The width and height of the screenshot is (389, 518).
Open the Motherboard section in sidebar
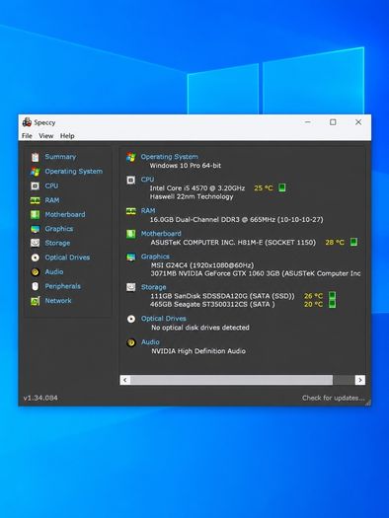pyautogui.click(x=65, y=215)
